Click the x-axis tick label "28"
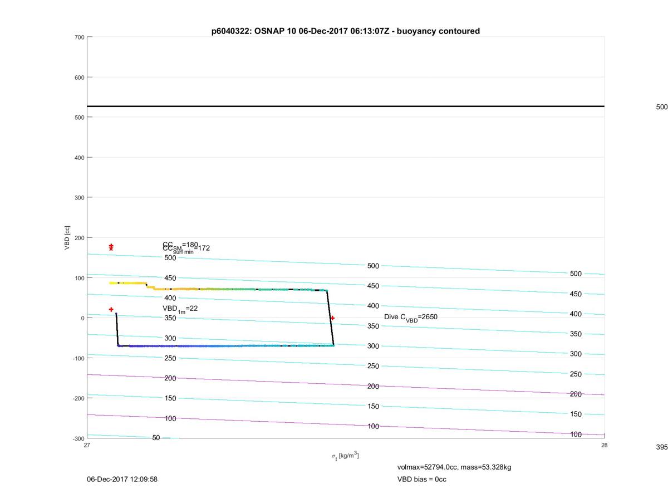Screen dimensions: 668x493 point(605,445)
